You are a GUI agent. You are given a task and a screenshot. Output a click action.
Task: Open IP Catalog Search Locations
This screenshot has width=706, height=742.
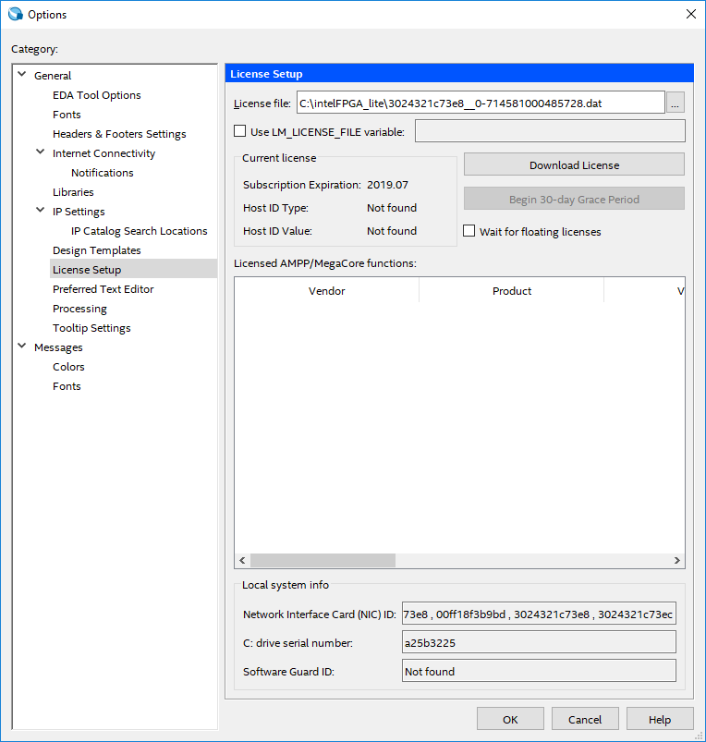click(140, 231)
